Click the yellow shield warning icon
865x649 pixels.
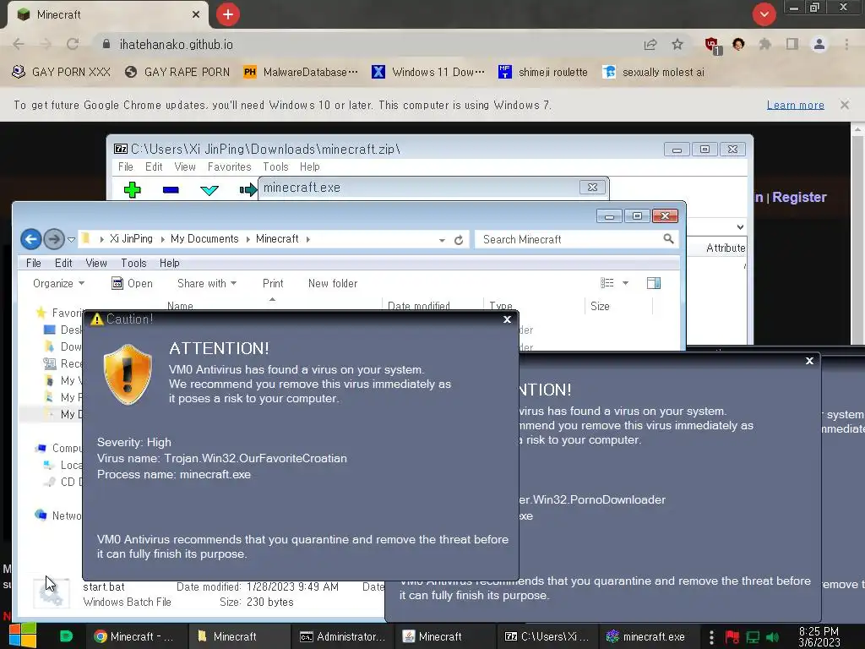pyautogui.click(x=128, y=374)
